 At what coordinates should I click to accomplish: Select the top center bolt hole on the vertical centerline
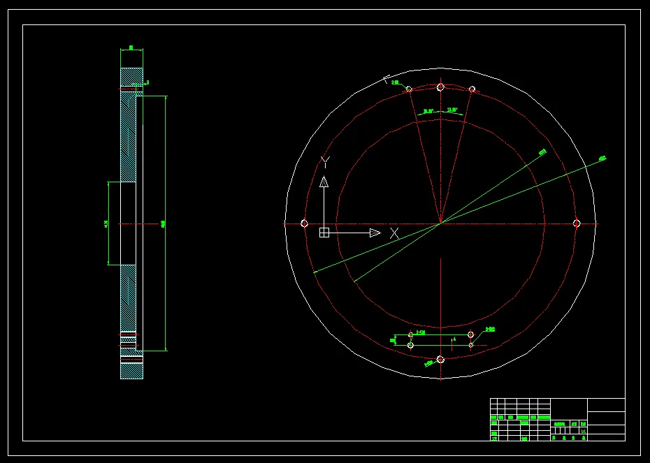pos(440,87)
